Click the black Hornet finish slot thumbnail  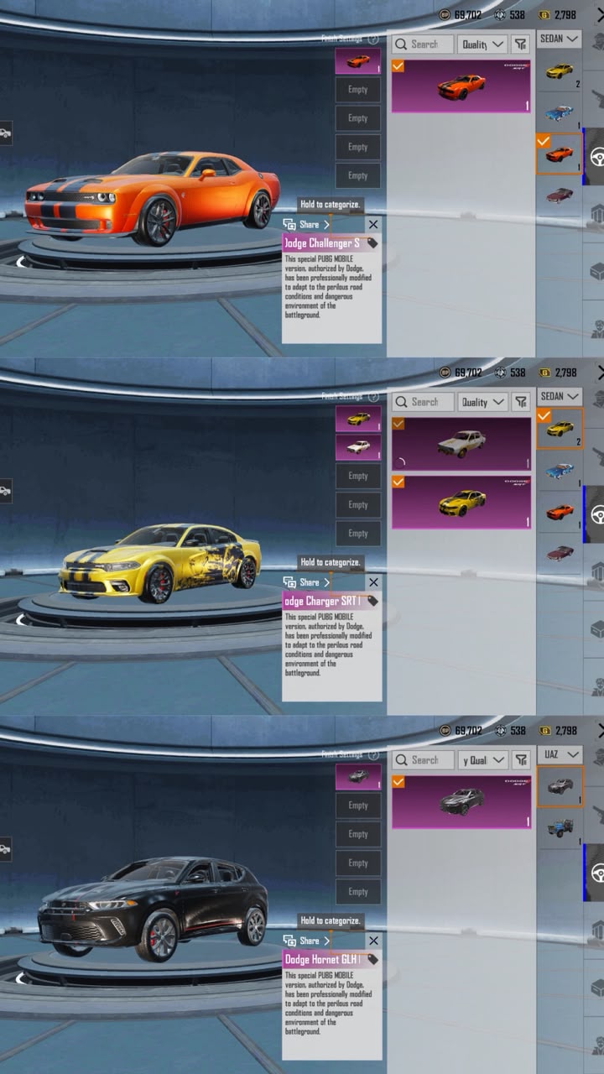point(358,777)
